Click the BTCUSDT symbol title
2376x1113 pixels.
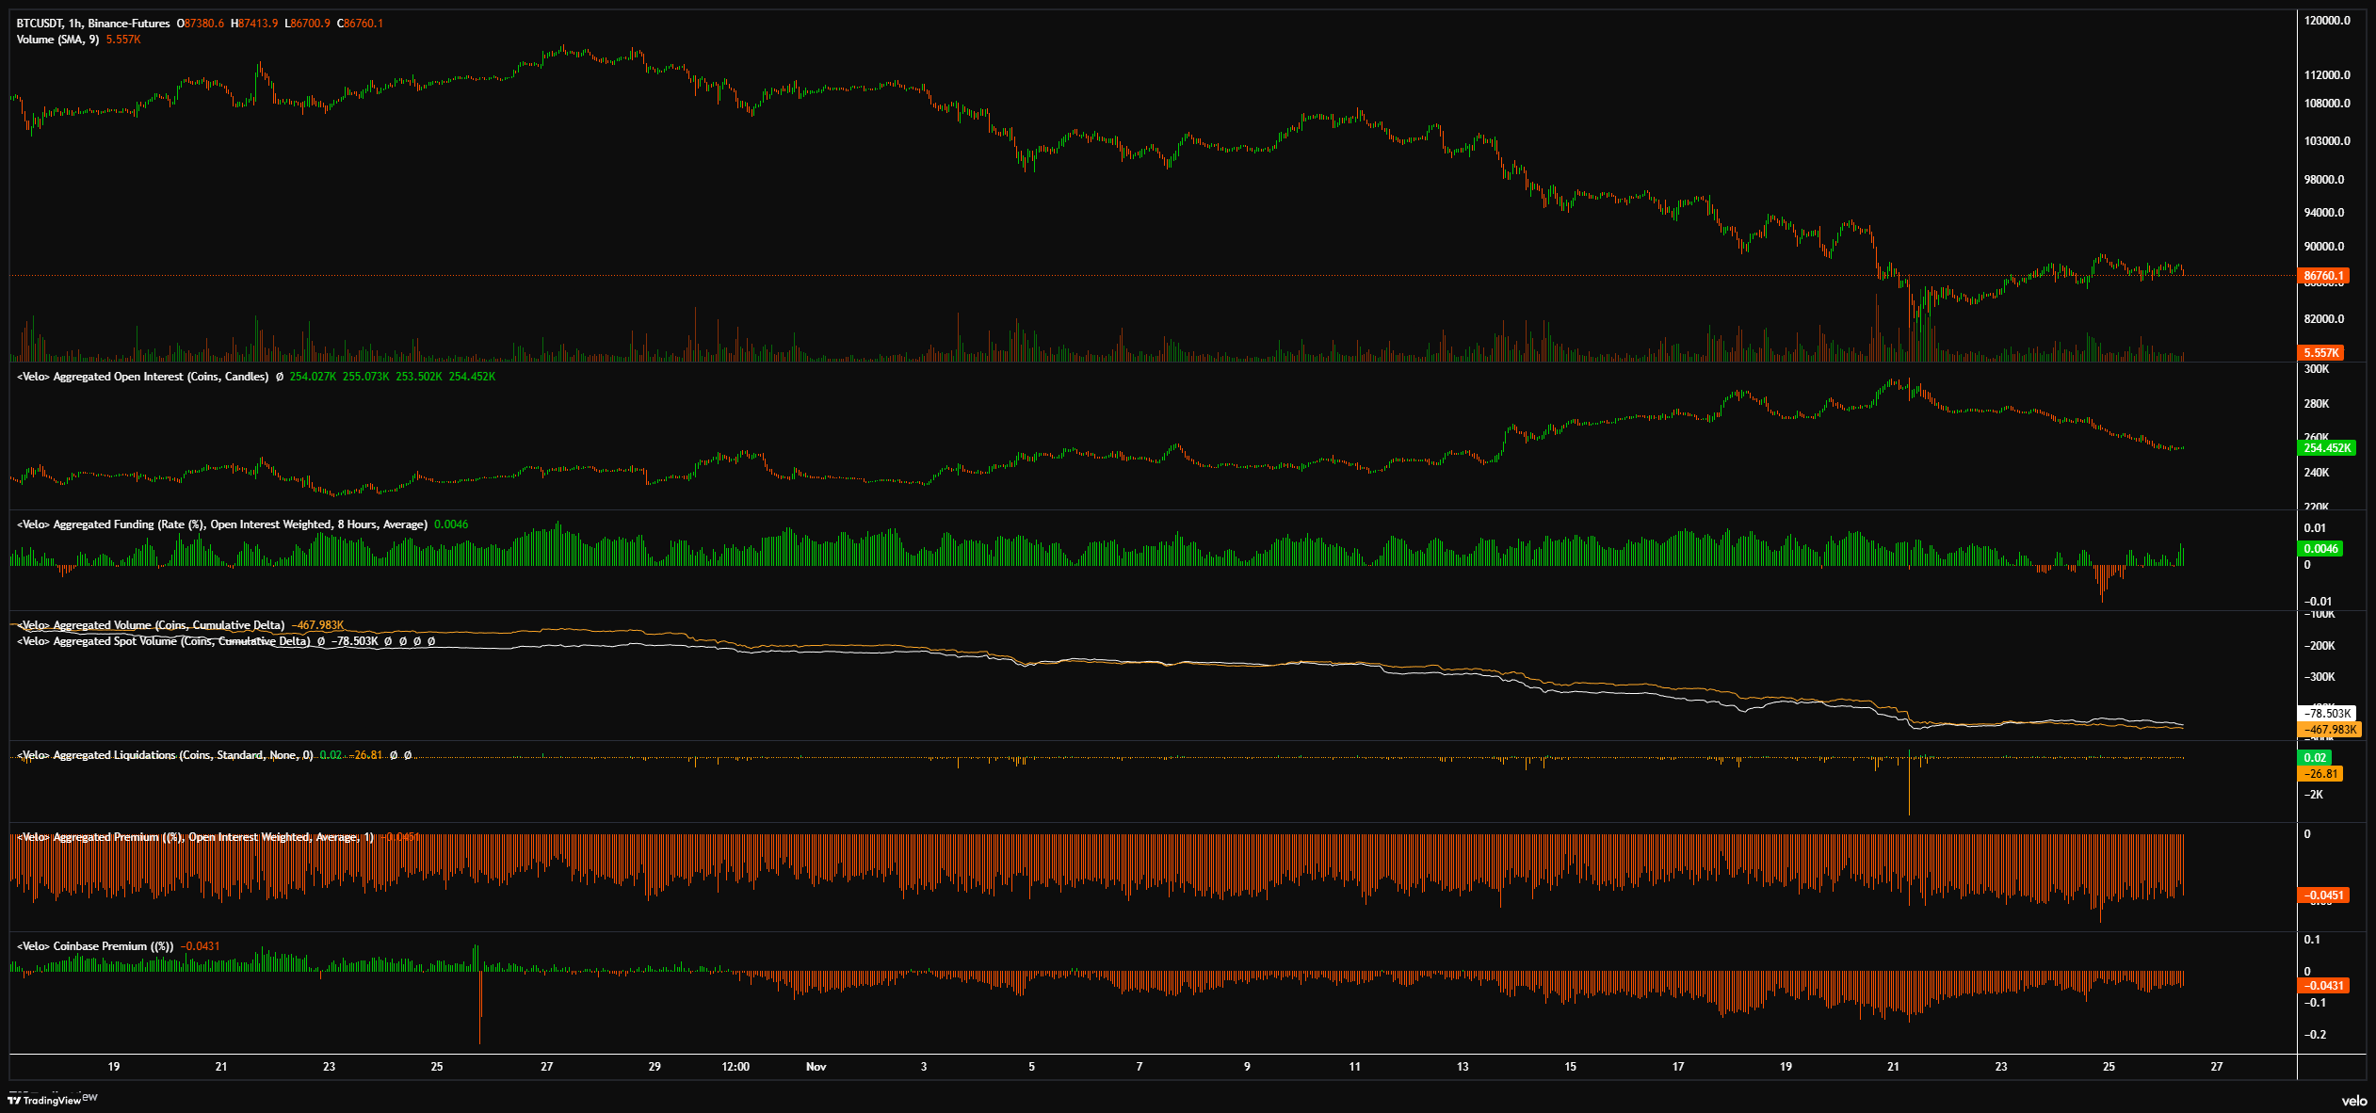click(x=40, y=24)
